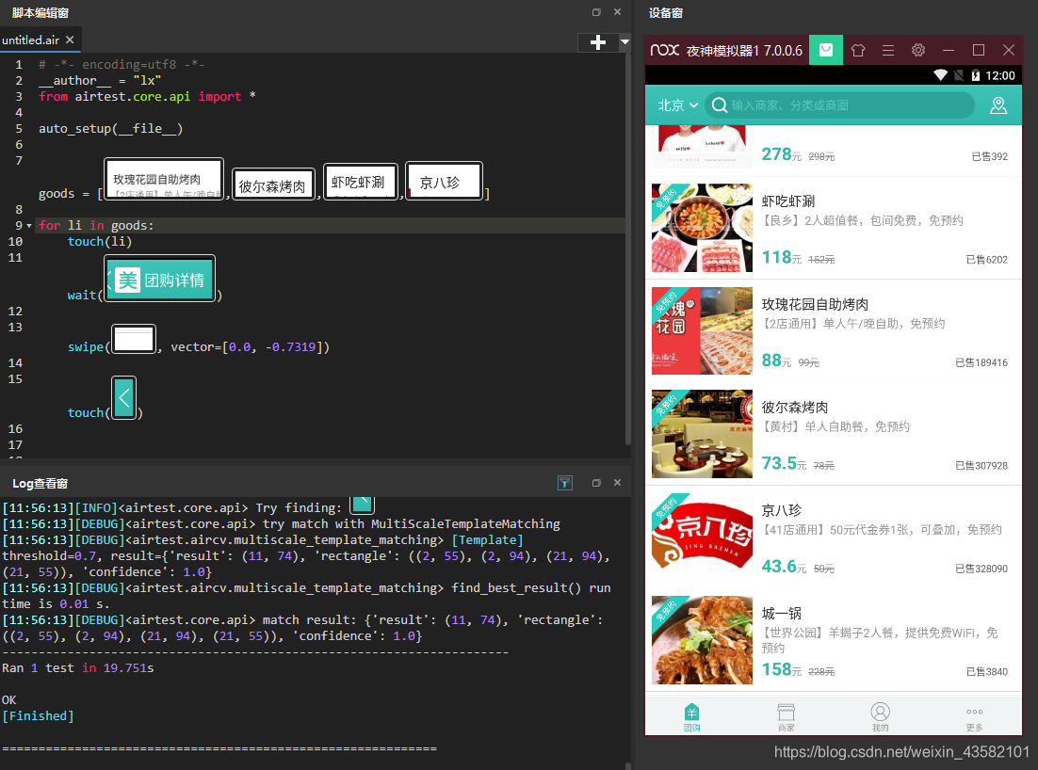
Task: Open the 城一锅 deal listing
Action: [x=834, y=640]
